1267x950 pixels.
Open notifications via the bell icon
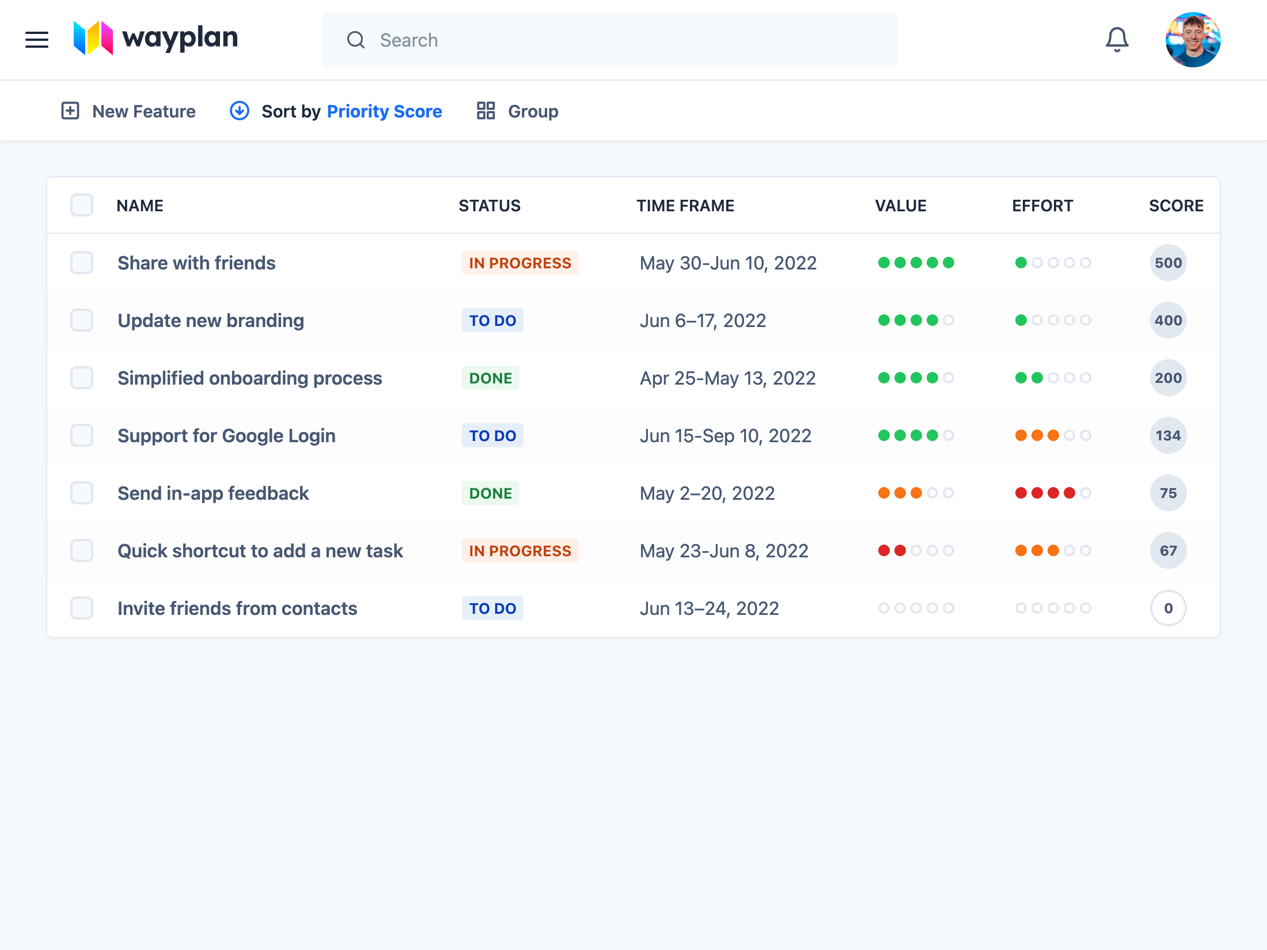click(1117, 39)
